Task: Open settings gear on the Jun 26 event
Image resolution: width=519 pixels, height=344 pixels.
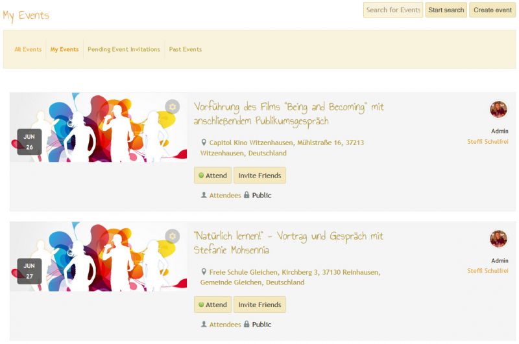Action: pyautogui.click(x=172, y=107)
